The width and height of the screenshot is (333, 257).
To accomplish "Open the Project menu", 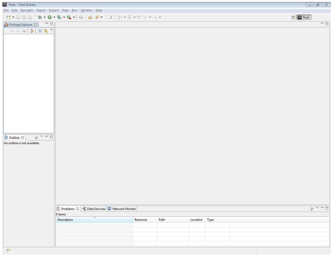I will [54, 10].
